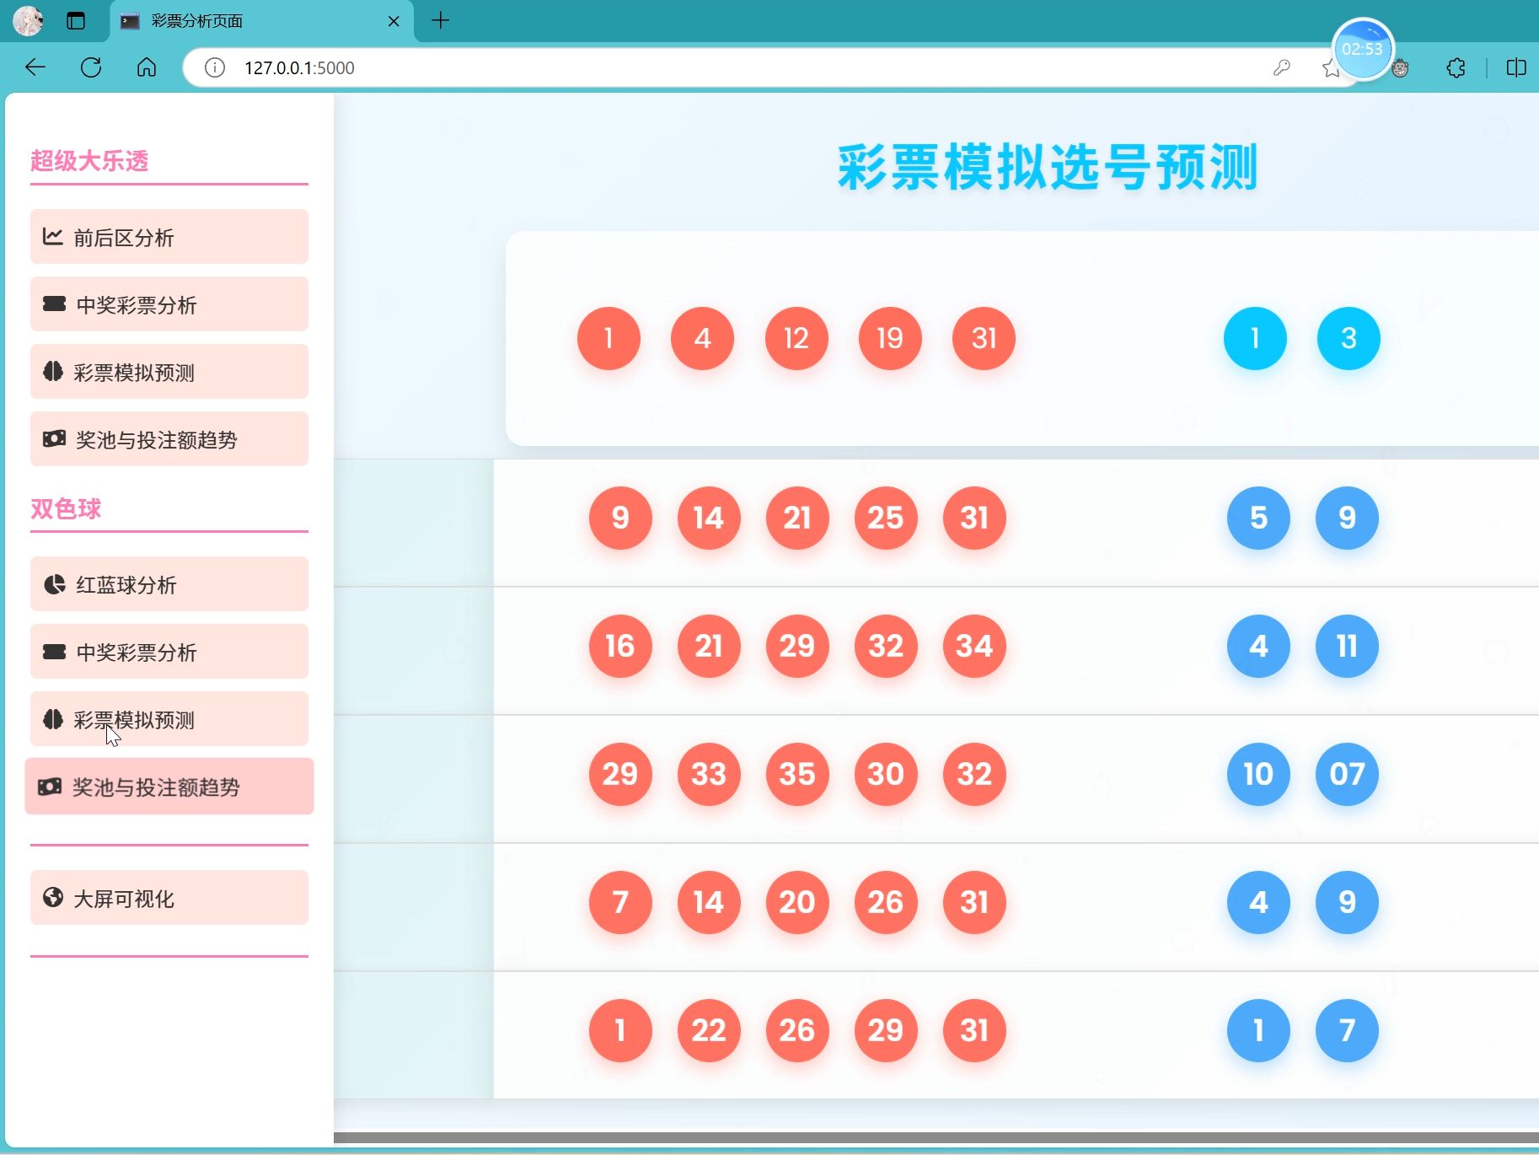Screen dimensions: 1539x1155
Task: Click the clock widget showing 02:53
Action: pyautogui.click(x=1362, y=49)
